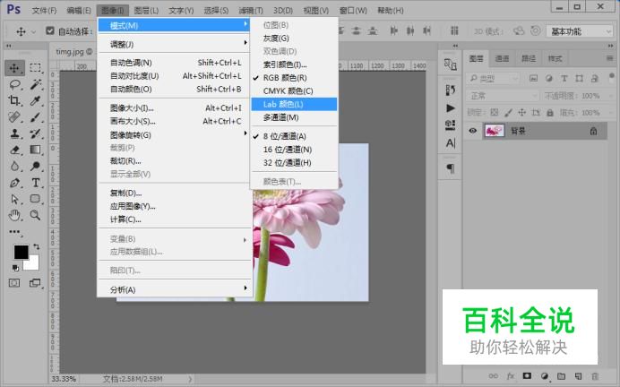620x387 pixels.
Task: Select the Move tool in the toolbox
Action: tap(14, 68)
